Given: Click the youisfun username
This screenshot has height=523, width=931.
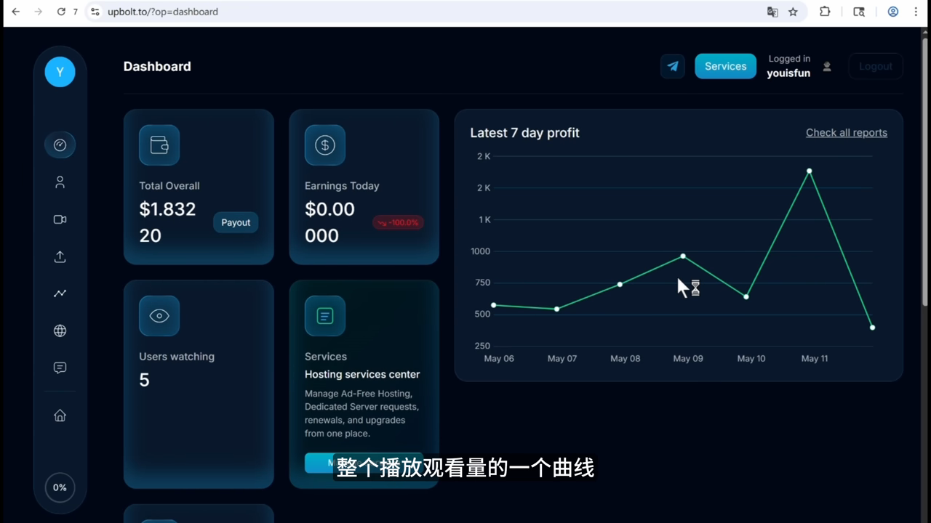Looking at the screenshot, I should click(x=788, y=73).
